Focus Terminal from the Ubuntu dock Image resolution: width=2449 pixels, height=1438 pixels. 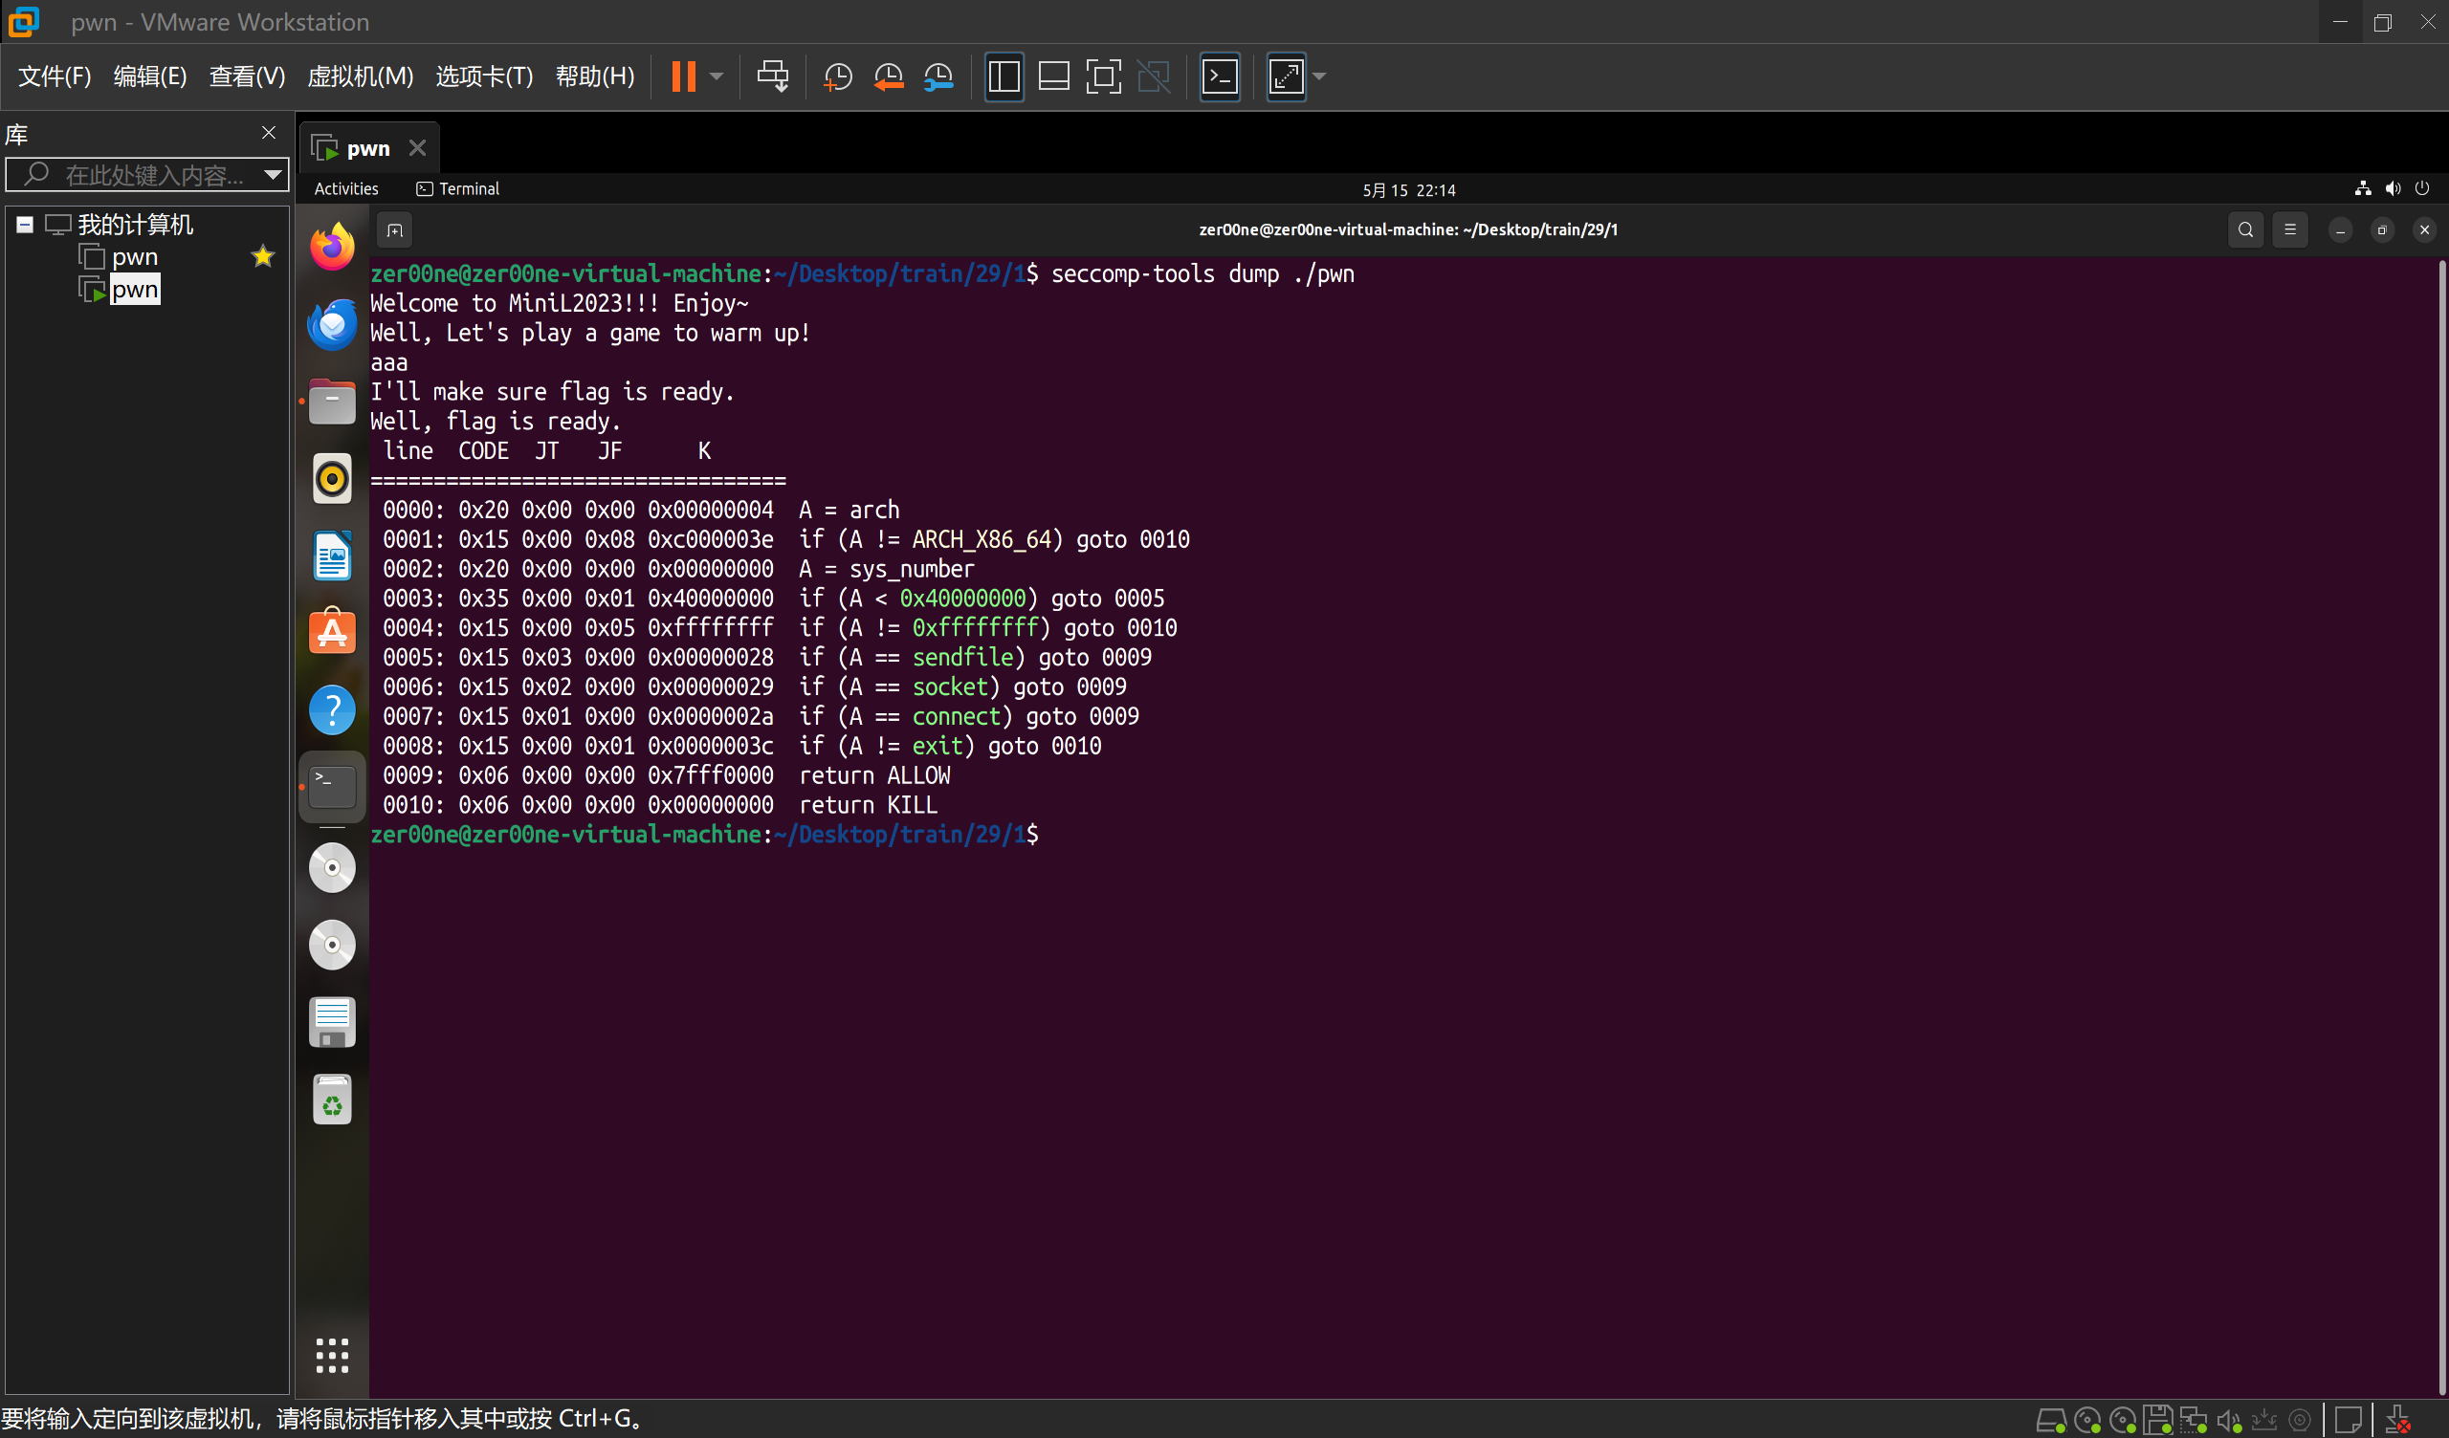pos(332,787)
